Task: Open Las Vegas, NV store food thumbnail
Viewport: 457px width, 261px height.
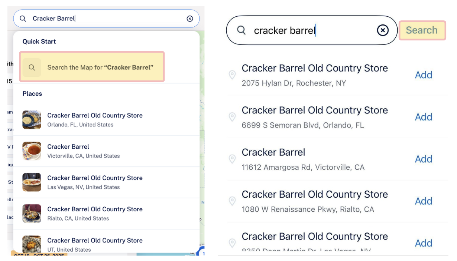Action: pos(32,182)
